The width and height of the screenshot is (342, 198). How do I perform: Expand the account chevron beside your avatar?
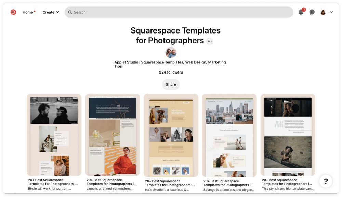pos(330,12)
